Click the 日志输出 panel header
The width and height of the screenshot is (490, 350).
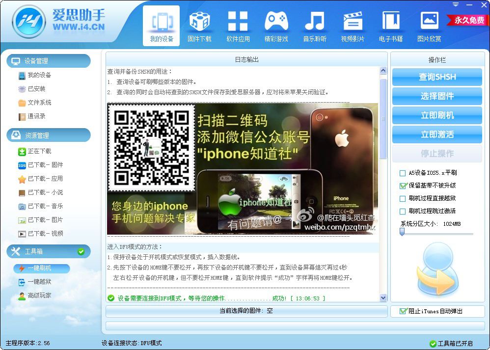coord(246,59)
